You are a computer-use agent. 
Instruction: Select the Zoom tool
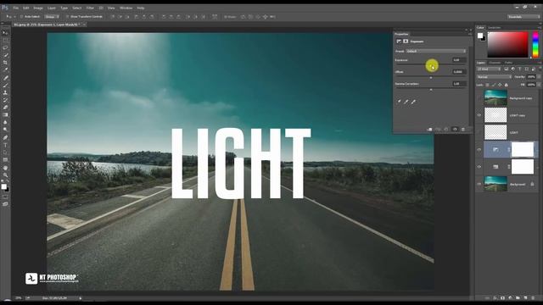coord(5,175)
